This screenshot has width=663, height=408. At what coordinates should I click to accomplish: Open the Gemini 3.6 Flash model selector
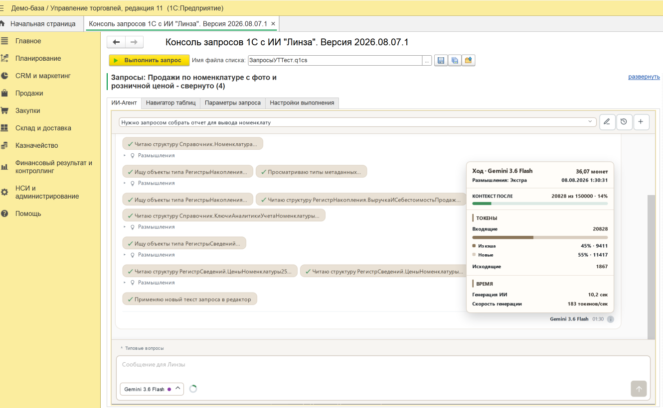click(x=152, y=389)
